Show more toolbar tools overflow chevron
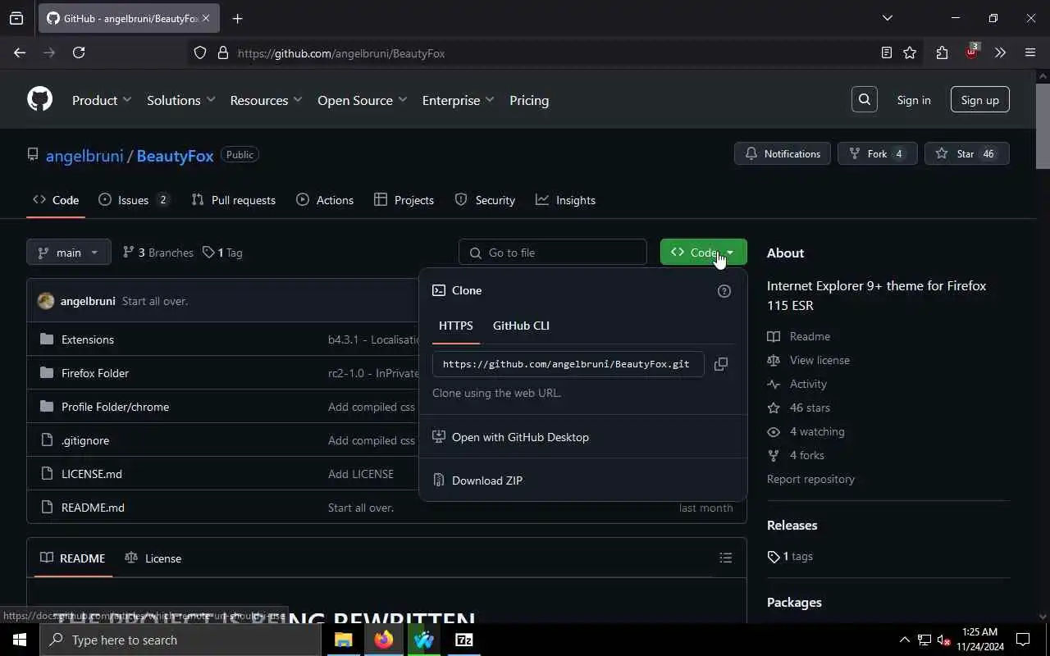The image size is (1050, 656). (1000, 52)
